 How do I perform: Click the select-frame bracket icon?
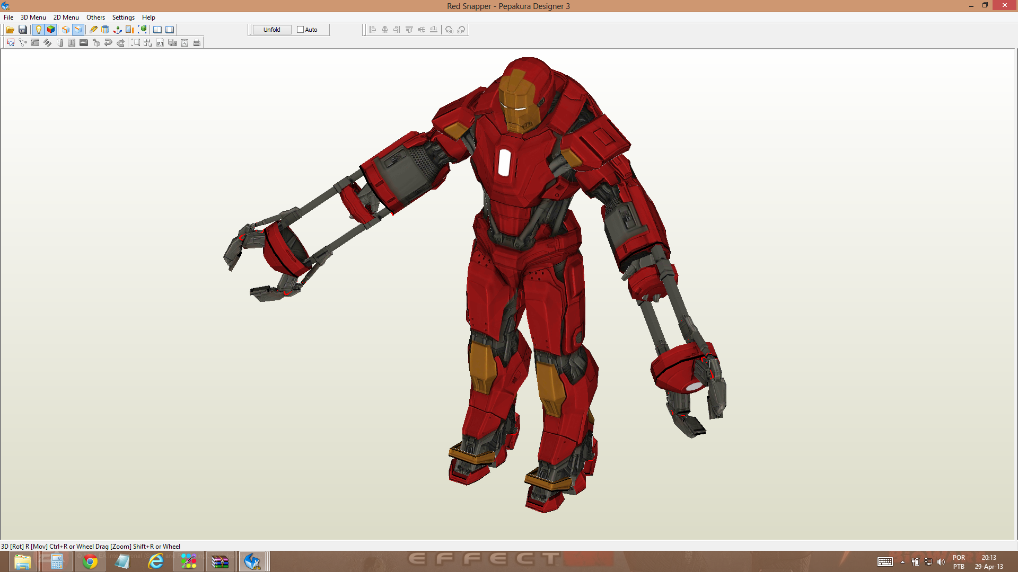point(136,43)
